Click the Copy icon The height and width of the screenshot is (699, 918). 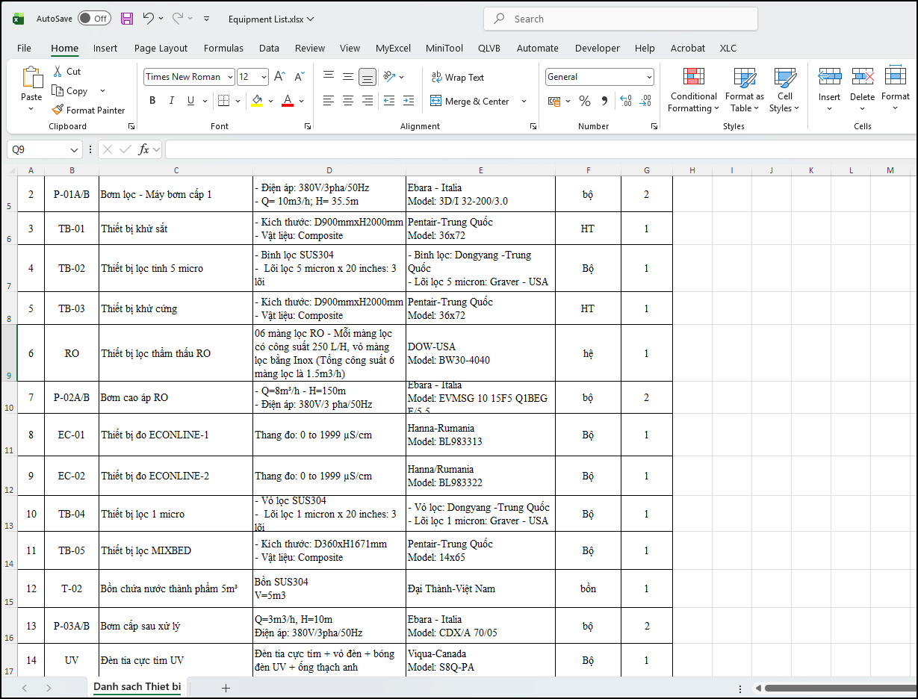[58, 91]
